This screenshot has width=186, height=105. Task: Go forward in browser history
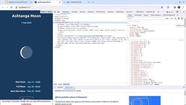click(x=7, y=7)
